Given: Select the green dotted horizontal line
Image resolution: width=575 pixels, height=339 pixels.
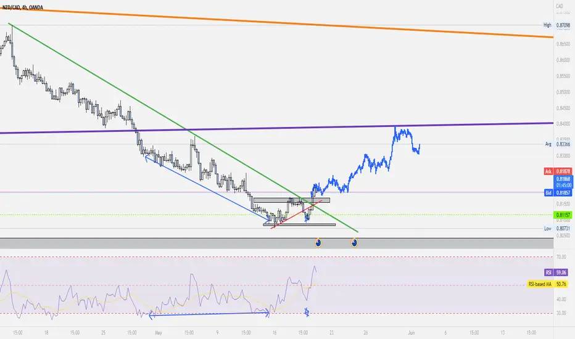Looking at the screenshot, I should click(275, 214).
